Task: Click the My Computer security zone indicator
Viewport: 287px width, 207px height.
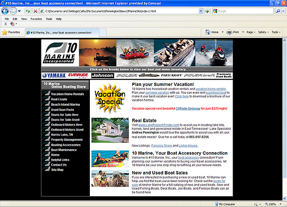Action: pos(225,204)
